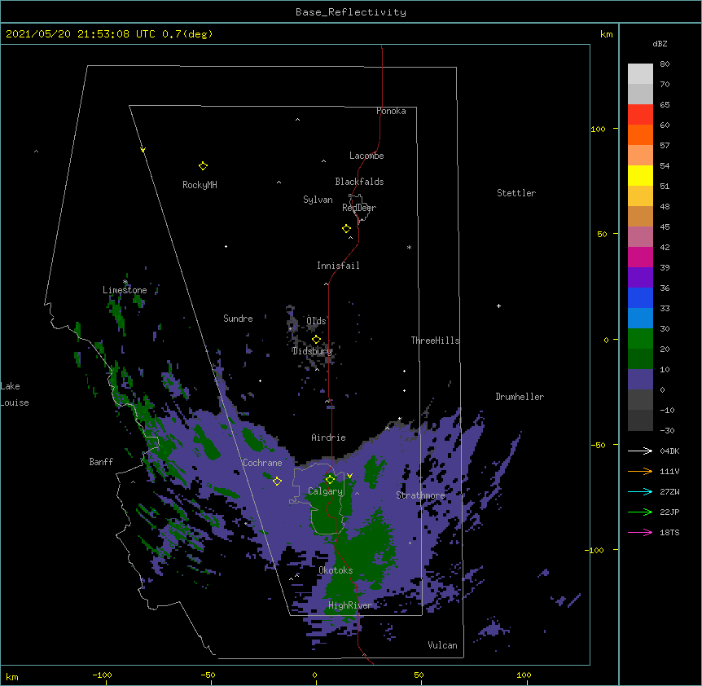Click the Strathmore label
The image size is (702, 686).
420,495
